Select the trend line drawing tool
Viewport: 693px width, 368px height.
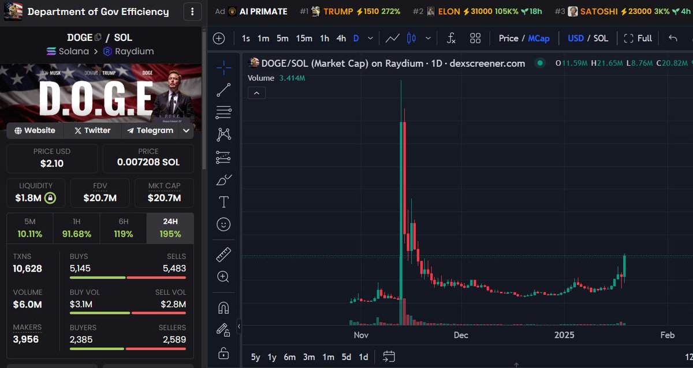(x=223, y=90)
